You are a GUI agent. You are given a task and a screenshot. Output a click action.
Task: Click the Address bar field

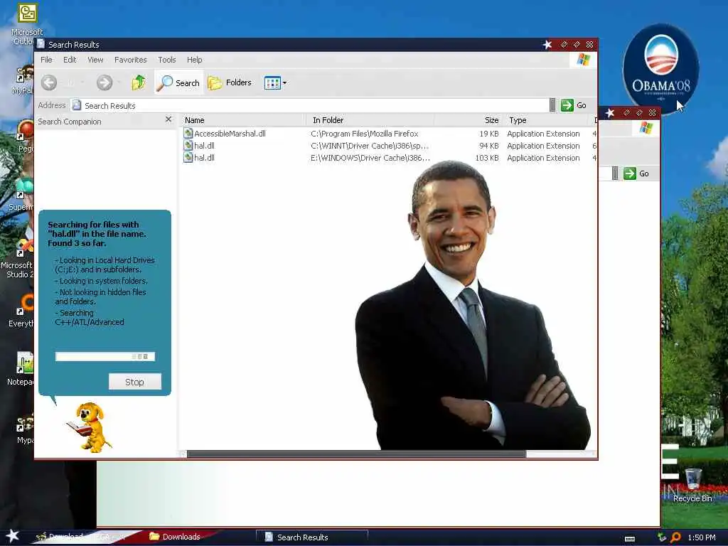(309, 105)
